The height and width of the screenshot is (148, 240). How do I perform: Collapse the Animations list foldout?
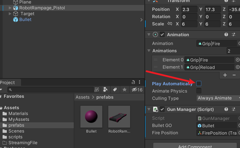coord(149,51)
